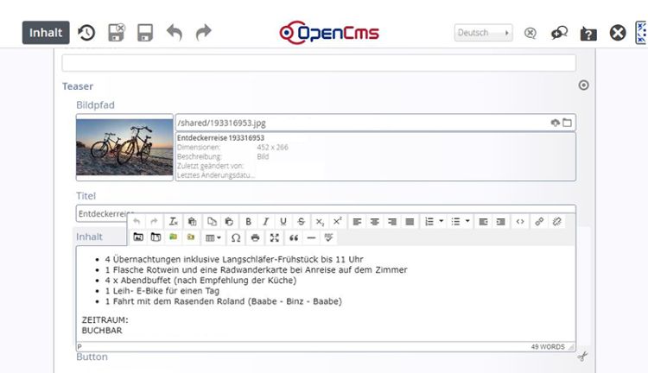The height and width of the screenshot is (373, 648).
Task: Toggle superscript formatting
Action: (x=337, y=221)
